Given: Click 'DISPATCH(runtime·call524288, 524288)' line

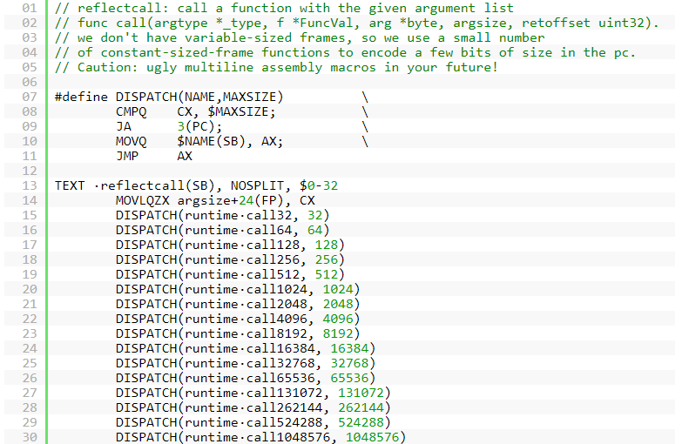Looking at the screenshot, I should click(253, 422).
